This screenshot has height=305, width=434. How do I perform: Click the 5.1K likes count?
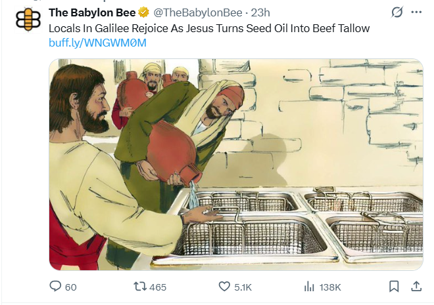click(243, 287)
